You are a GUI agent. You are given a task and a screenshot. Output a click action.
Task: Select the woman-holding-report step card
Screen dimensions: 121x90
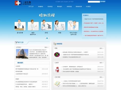tap(60, 25)
